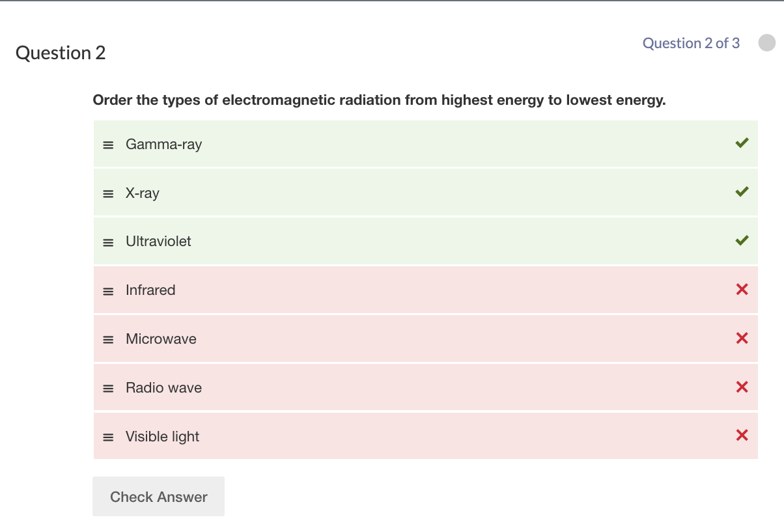Click the gray progress circle indicator
The image size is (784, 526).
(766, 43)
